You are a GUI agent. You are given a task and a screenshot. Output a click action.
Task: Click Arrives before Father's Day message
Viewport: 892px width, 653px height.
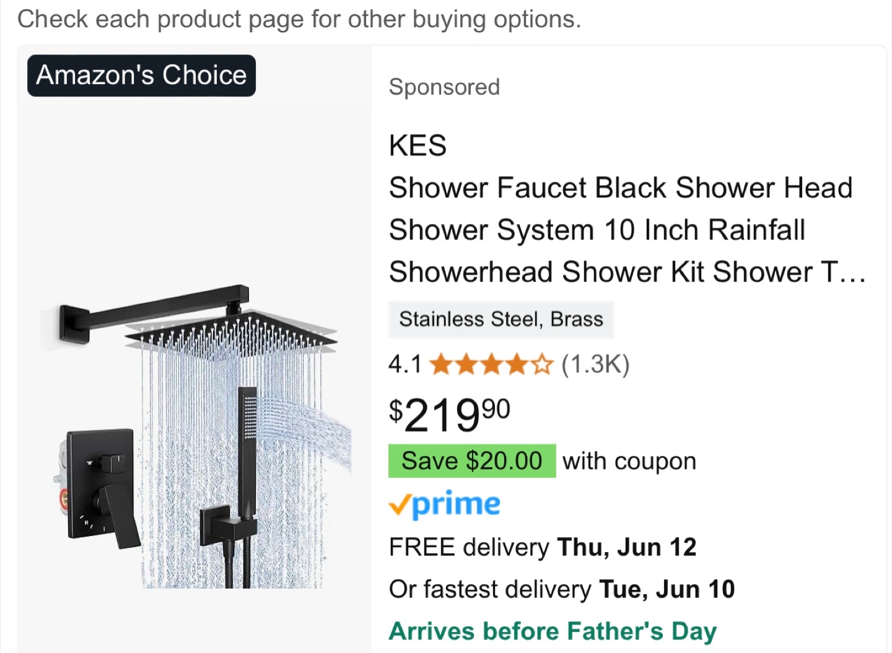coord(552,631)
